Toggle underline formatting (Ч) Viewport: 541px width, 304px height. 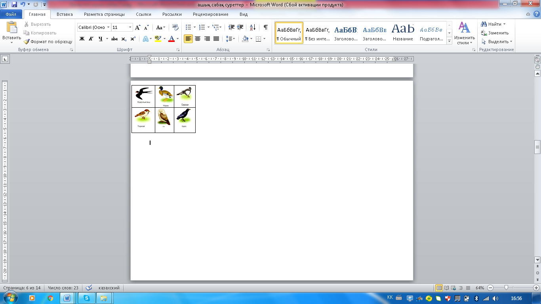coord(101,39)
